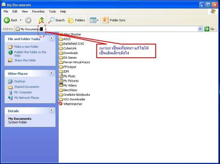Image resolution: width=220 pixels, height=164 pixels.
Task: Go up one folder level
Action: coord(41,20)
